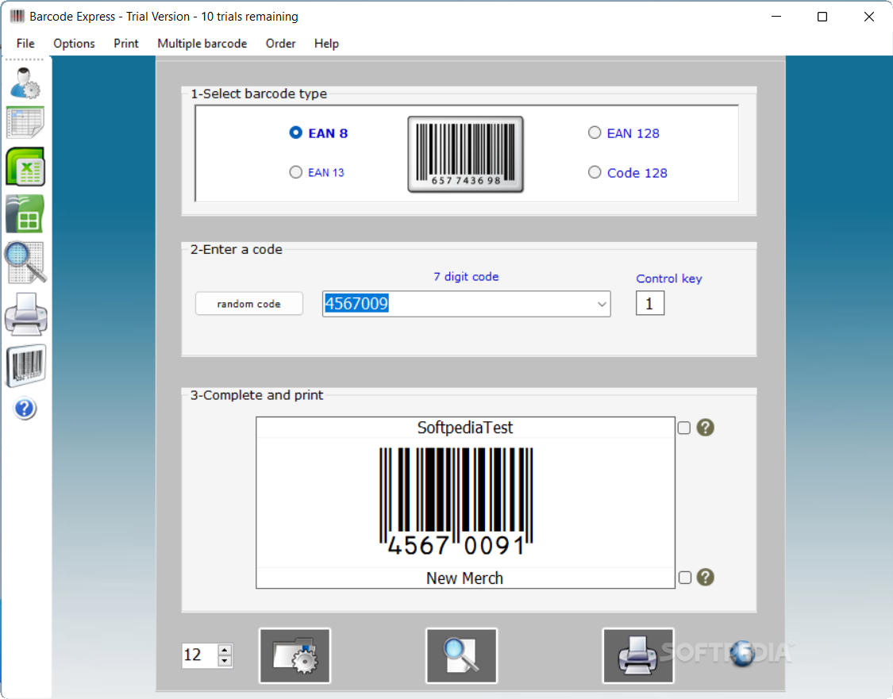Image resolution: width=893 pixels, height=699 pixels.
Task: Click the green spreadsheet grid sidebar icon
Action: point(25,213)
